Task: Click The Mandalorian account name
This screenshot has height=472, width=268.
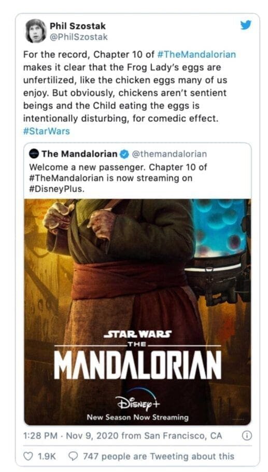Action: pyautogui.click(x=79, y=154)
